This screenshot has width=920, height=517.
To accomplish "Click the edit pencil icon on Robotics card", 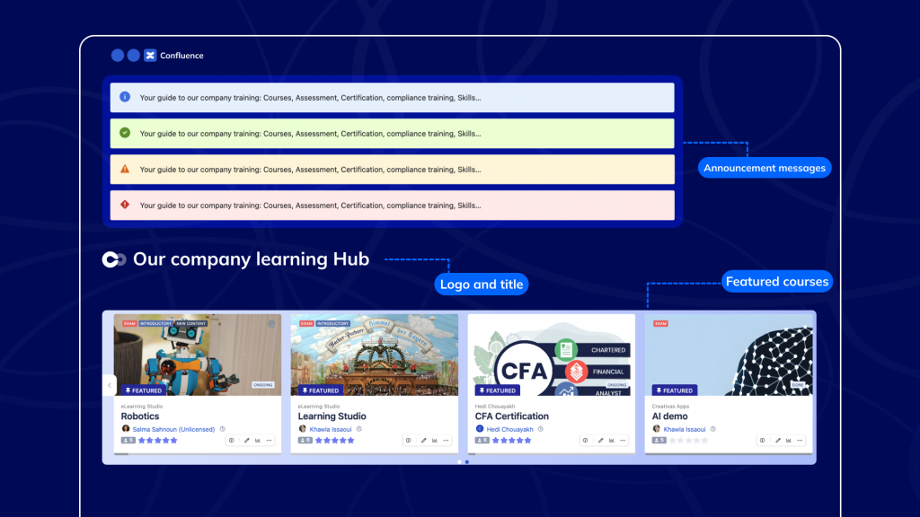I will tap(247, 441).
